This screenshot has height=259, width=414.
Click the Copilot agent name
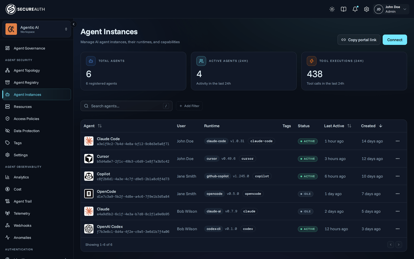pos(103,174)
